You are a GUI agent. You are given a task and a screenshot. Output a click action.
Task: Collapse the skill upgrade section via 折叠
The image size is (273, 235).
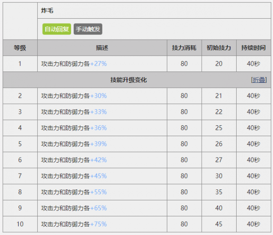tap(259, 80)
